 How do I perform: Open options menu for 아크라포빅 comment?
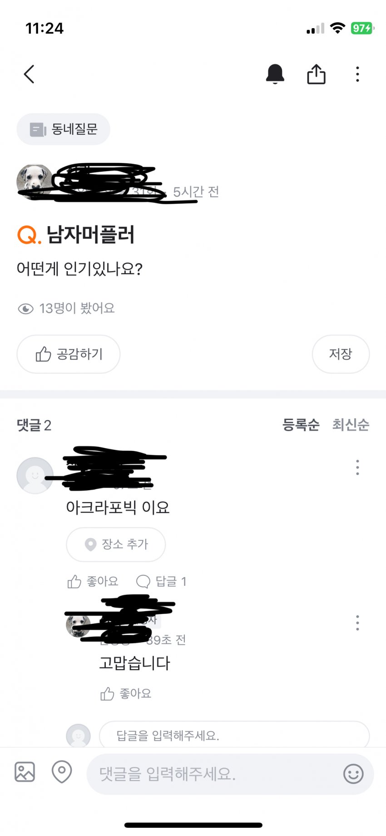pos(357,467)
